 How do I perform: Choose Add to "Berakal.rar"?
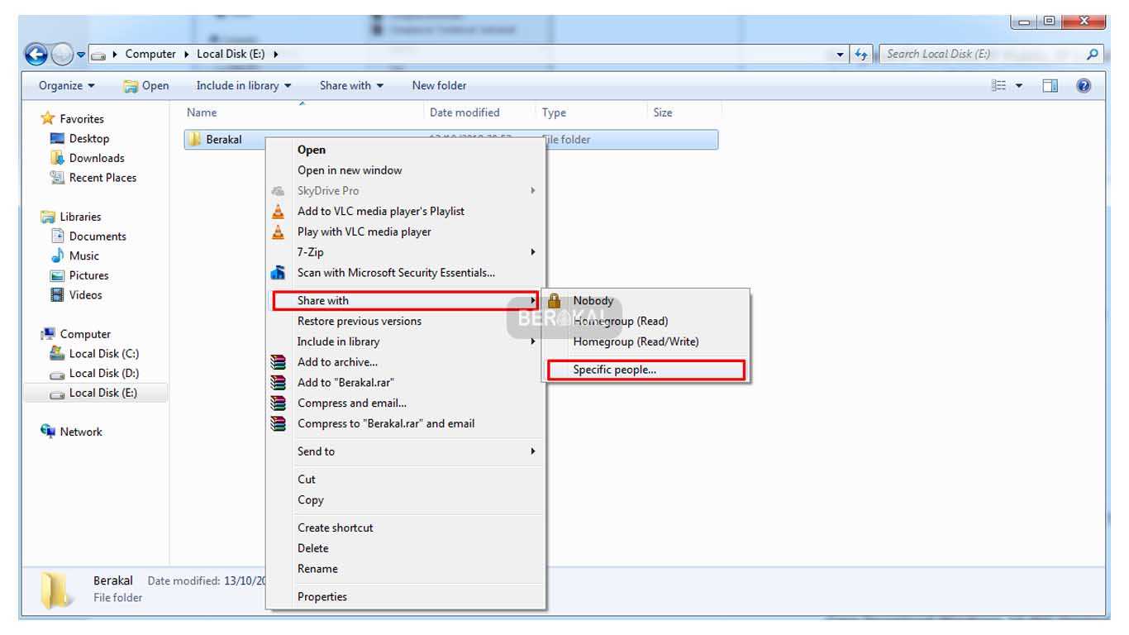(x=406, y=383)
